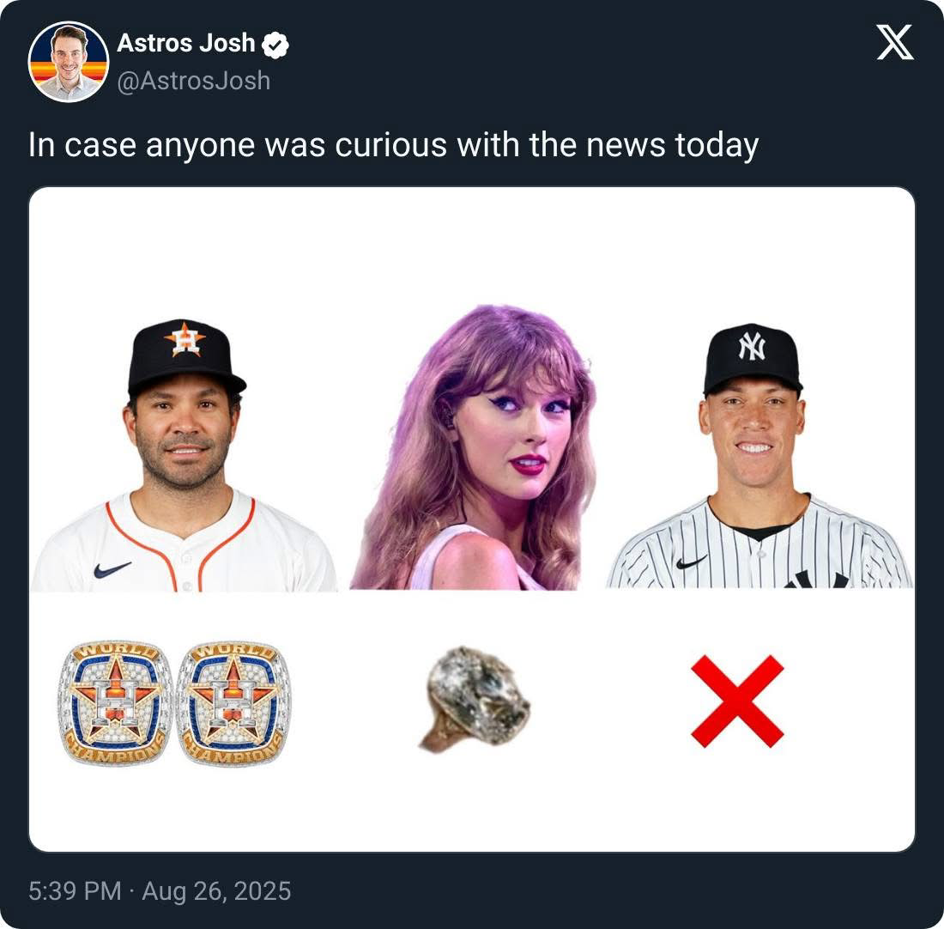This screenshot has height=929, width=944.
Task: Select the tweet text about news today
Action: tap(393, 145)
